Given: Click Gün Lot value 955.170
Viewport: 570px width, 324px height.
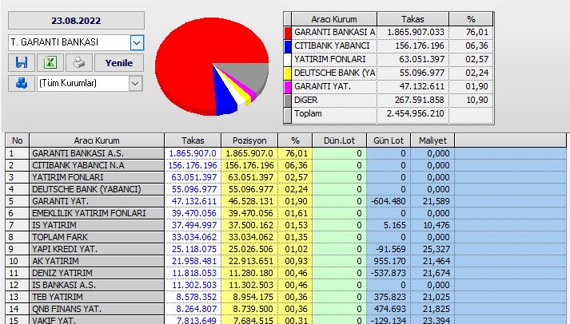Looking at the screenshot, I should coord(389,261).
